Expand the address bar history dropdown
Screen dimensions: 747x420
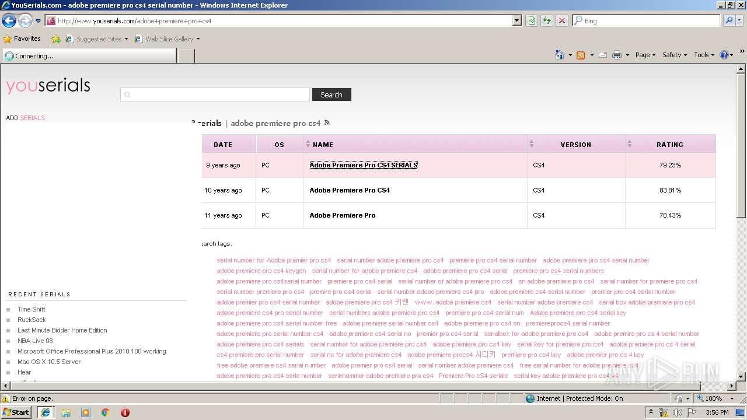[517, 21]
